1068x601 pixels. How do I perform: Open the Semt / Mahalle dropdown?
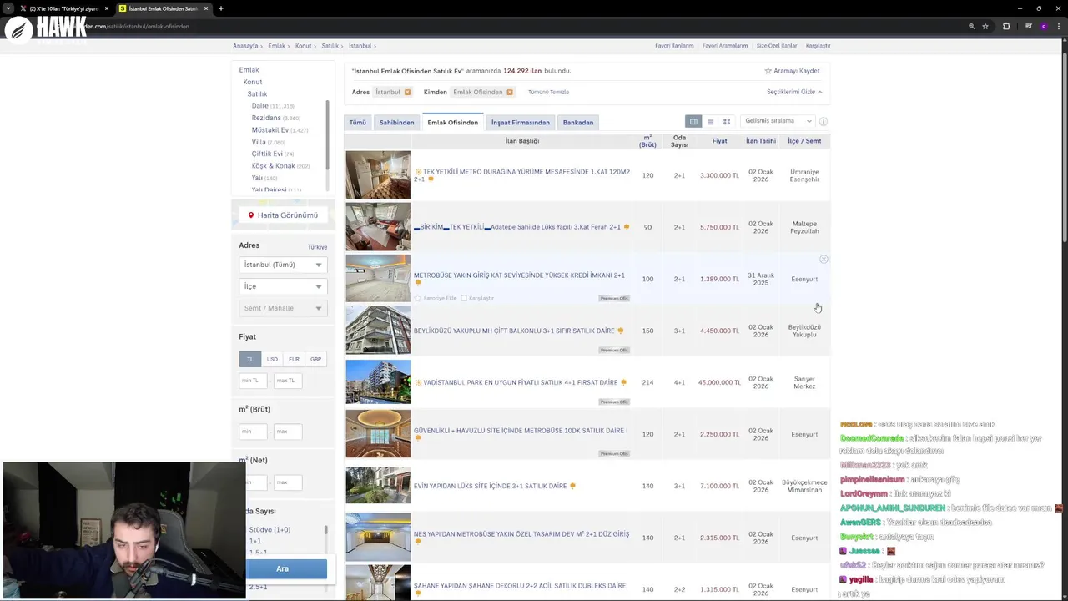tap(283, 308)
